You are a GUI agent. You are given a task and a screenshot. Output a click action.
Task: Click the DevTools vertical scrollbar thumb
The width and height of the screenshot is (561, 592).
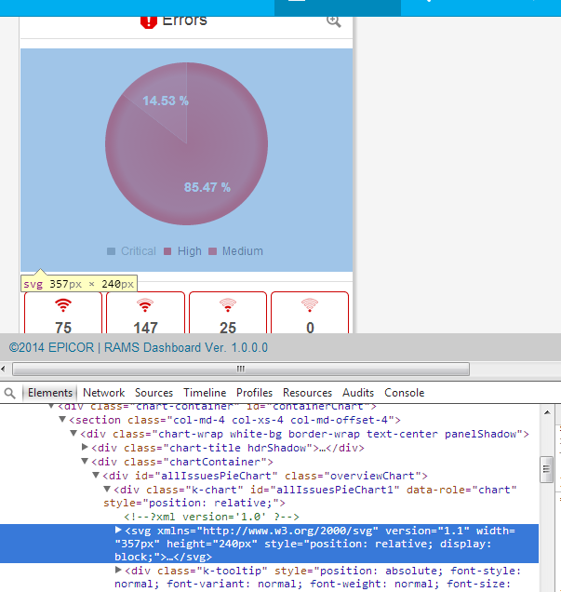click(547, 469)
